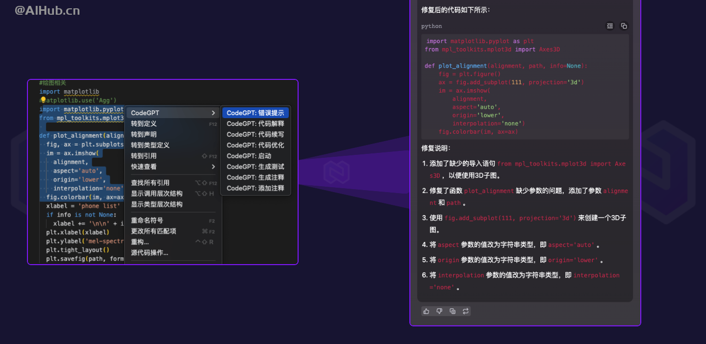Click explanation item 5 about the origin parameter
Screen dimensions: 706x344
coord(513,260)
